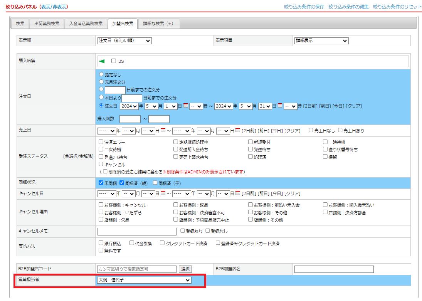Open calendar icon for 売上日 end date
The width and height of the screenshot is (422, 301).
point(238,131)
